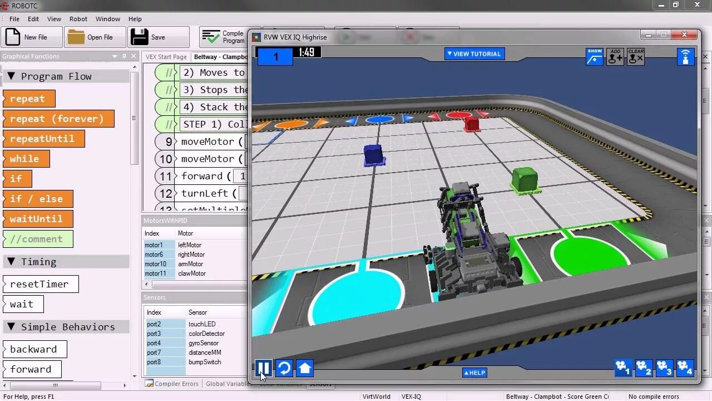The image size is (712, 401).
Task: Click the Open File toolbar button
Action: (95, 37)
